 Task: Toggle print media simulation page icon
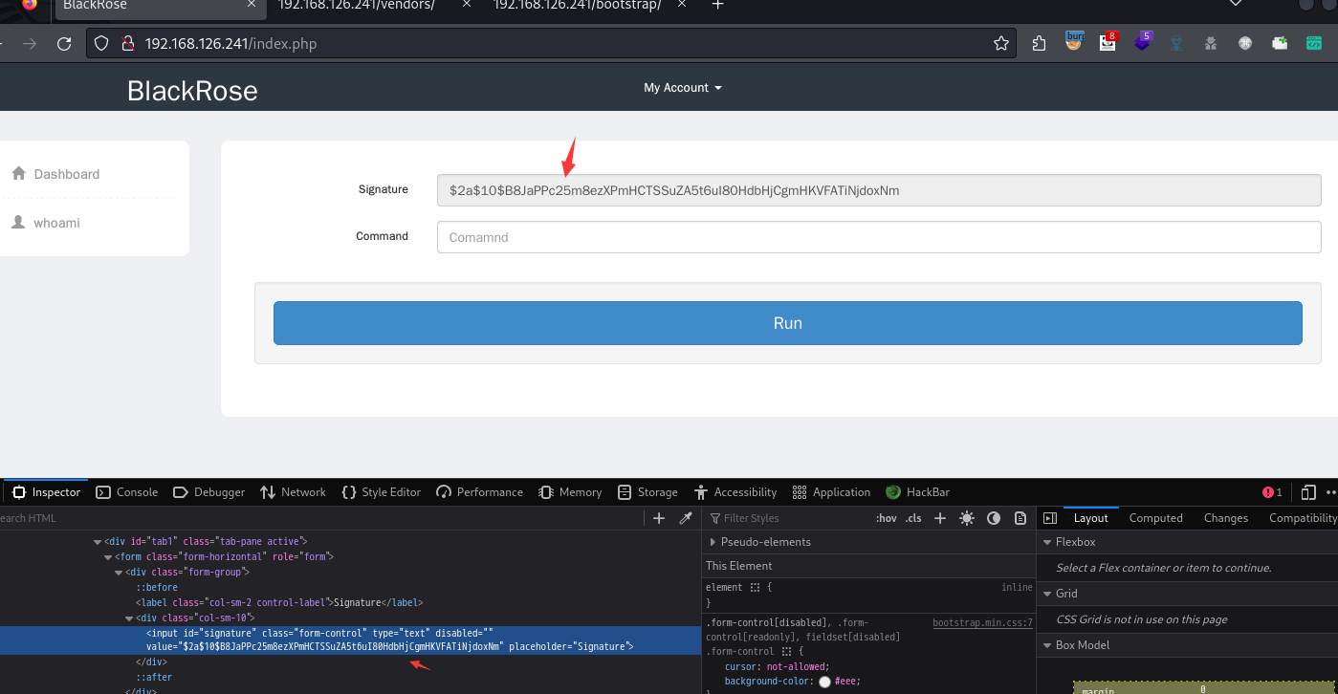(1020, 518)
